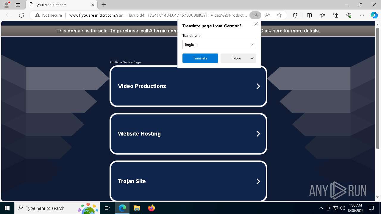This screenshot has width=381, height=214.
Task: Click the scrollbar down arrow
Action: 378,197
